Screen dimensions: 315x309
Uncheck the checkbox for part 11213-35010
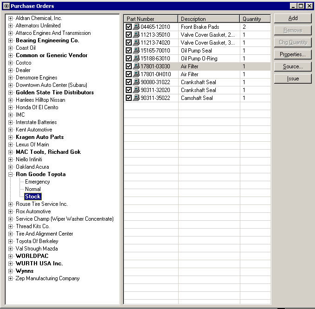coord(129,34)
